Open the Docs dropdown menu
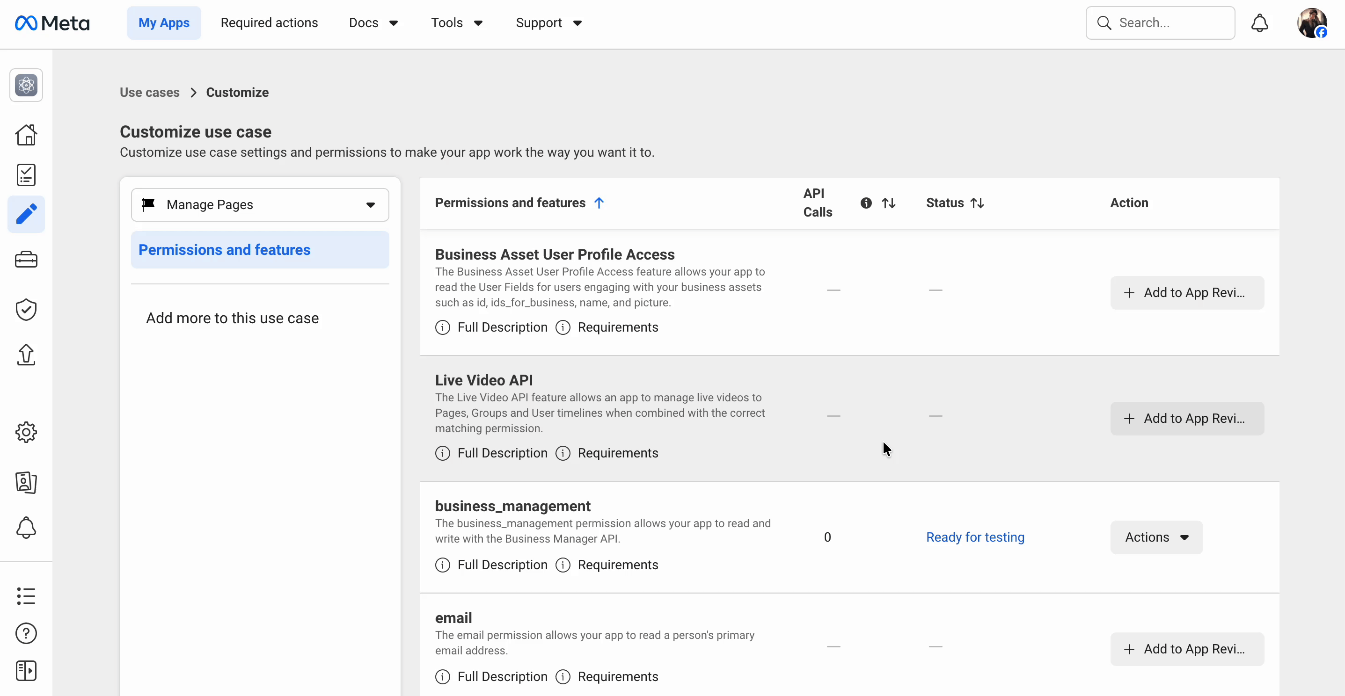The width and height of the screenshot is (1345, 696). pos(374,23)
